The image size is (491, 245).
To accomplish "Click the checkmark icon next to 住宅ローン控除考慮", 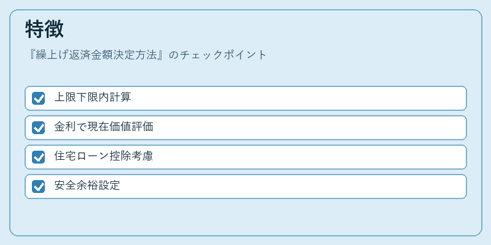I will 38,157.
